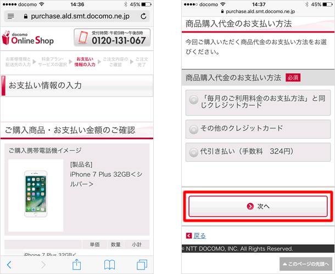Tap the 数量 column header
Viewport: 335px width, 274px height.
(115, 244)
